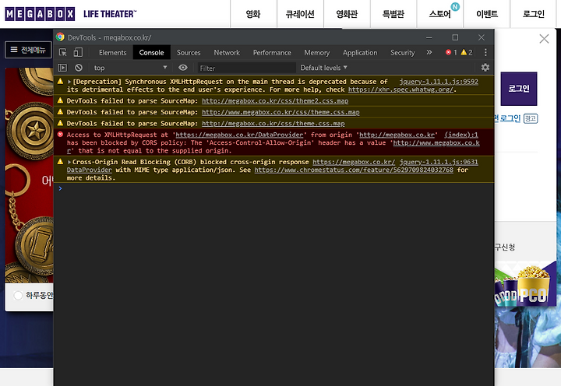The width and height of the screenshot is (561, 386).
Task: Switch to the Security tab
Action: 403,53
